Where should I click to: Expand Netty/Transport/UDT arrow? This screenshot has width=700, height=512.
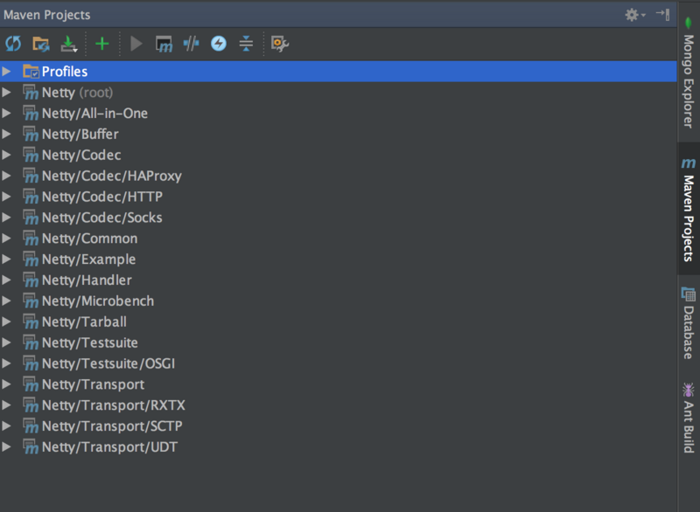coord(7,446)
